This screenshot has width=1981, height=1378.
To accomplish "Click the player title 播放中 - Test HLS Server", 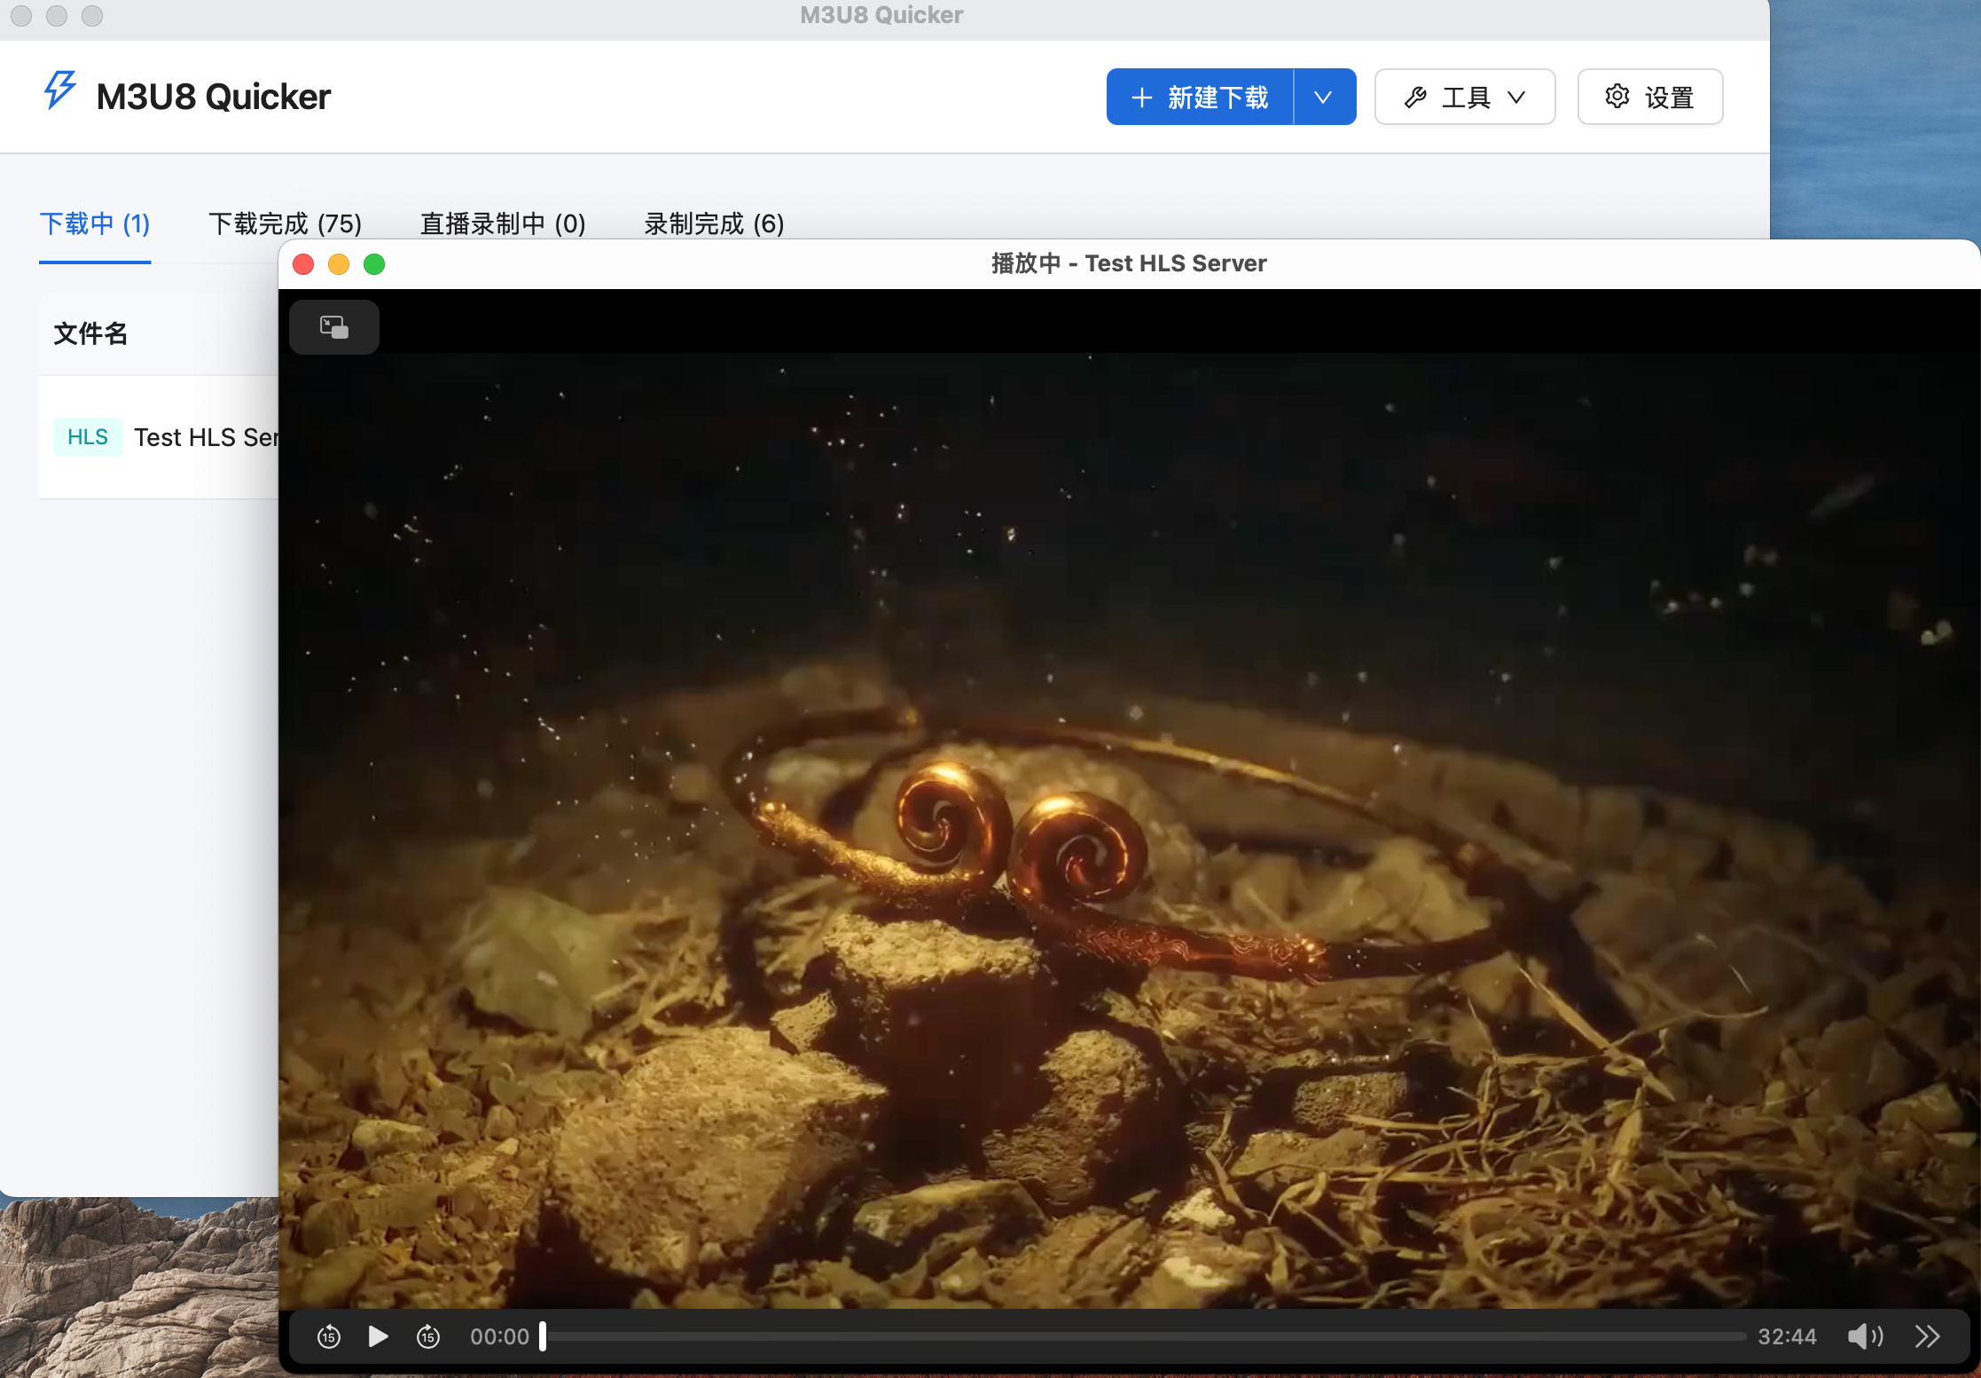I will point(1129,263).
